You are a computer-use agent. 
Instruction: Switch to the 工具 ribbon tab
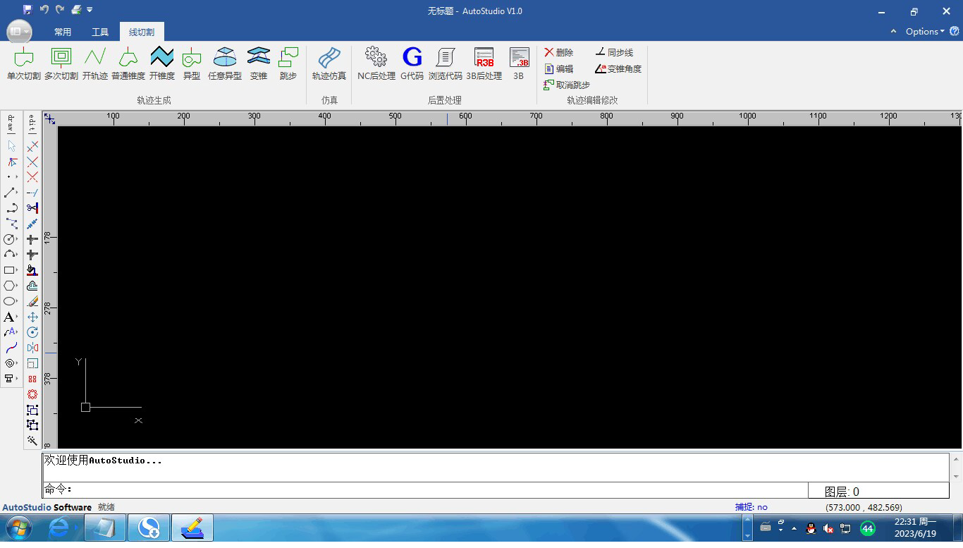click(x=100, y=32)
